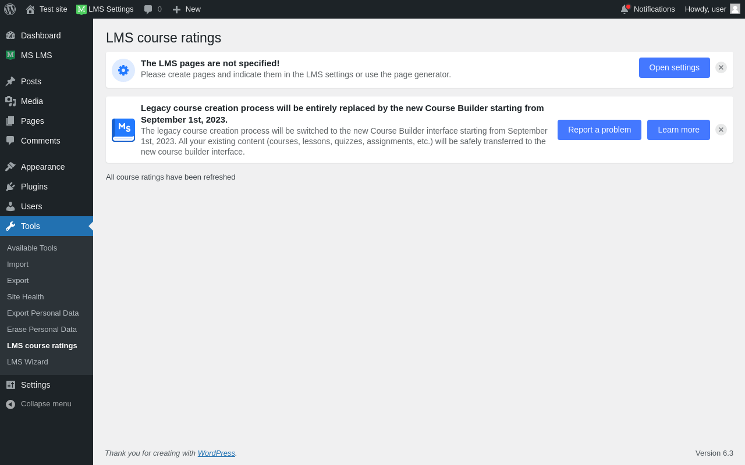Image resolution: width=745 pixels, height=465 pixels.
Task: Click the Media sidebar icon
Action: 10,101
